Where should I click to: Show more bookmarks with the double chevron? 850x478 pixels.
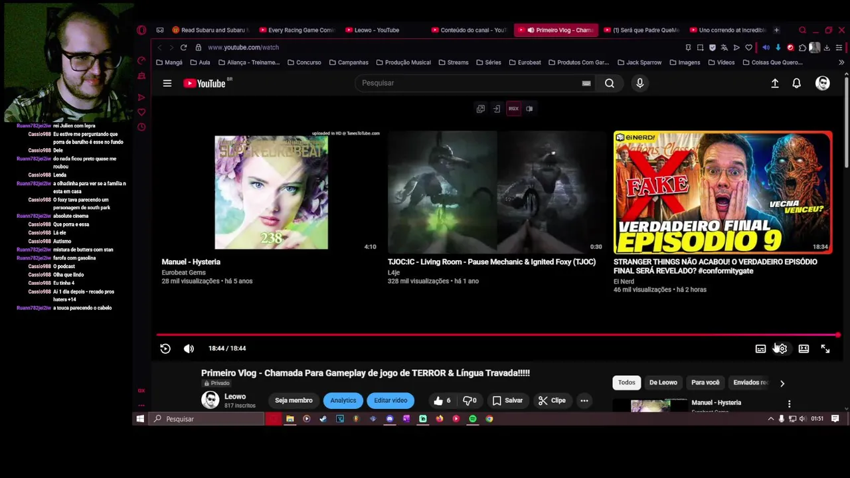pyautogui.click(x=841, y=62)
